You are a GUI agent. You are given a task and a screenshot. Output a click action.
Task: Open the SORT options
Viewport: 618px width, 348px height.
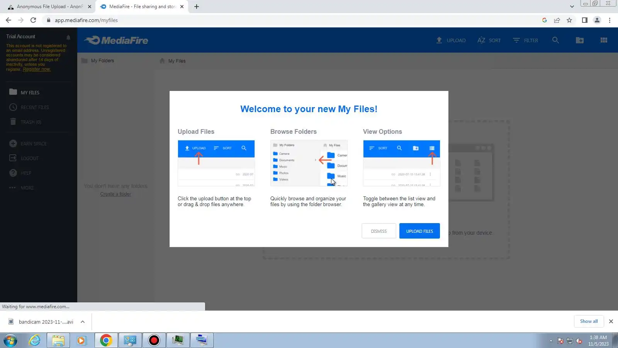point(489,40)
